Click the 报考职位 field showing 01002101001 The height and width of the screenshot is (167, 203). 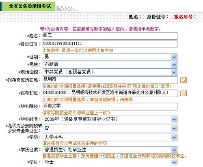(x=110, y=93)
